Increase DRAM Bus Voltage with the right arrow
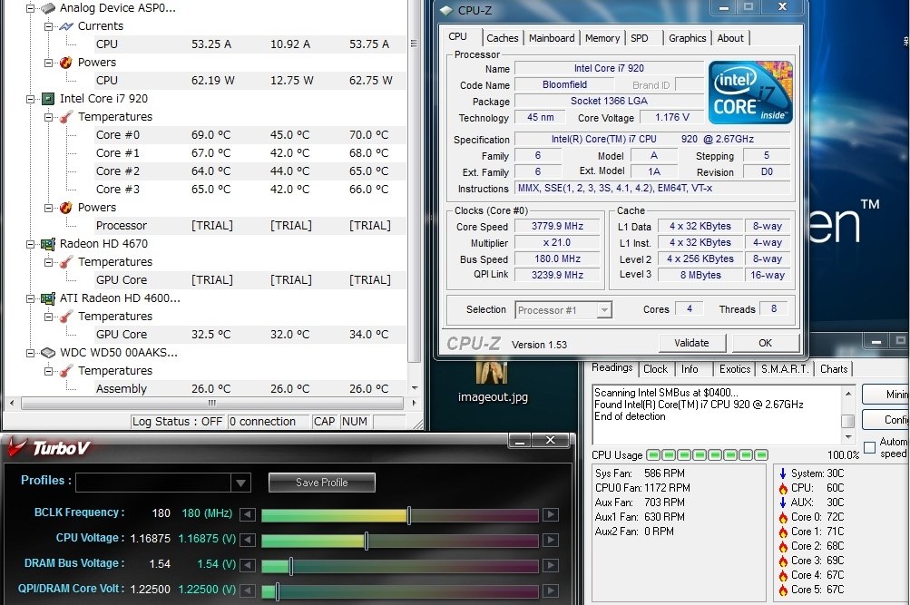This screenshot has width=910, height=605. 551,566
